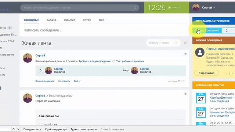The image size is (235, 132).
Task: Click Всем сотрудникам recipient text
Action: pyautogui.click(x=61, y=96)
